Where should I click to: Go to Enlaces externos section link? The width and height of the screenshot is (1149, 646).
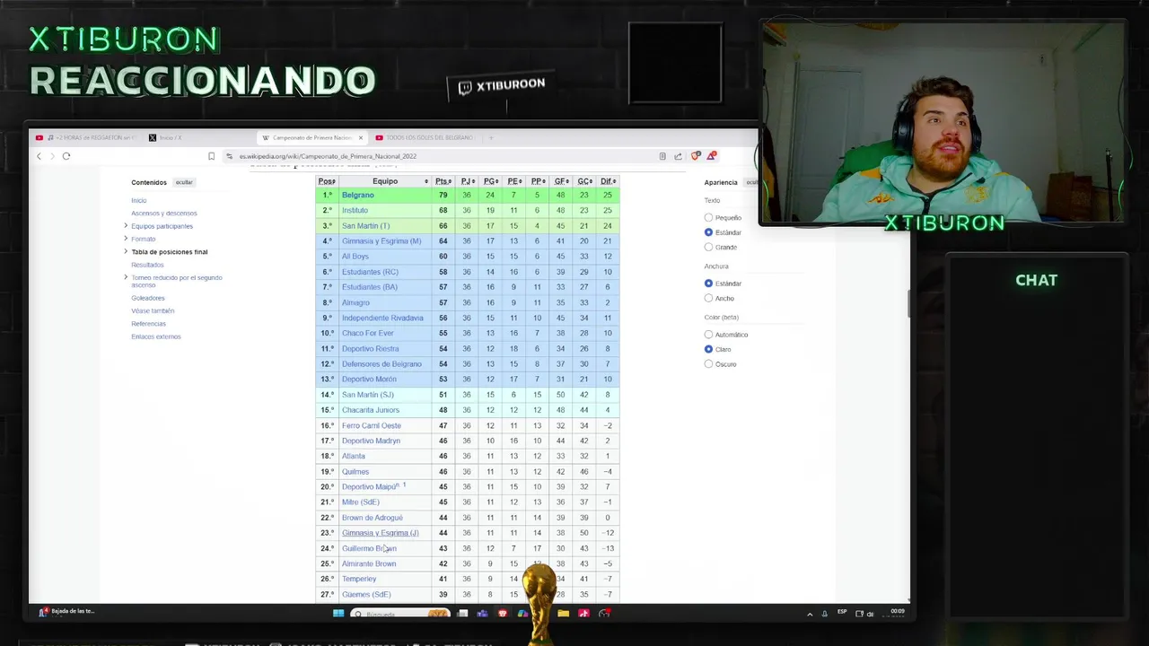156,336
